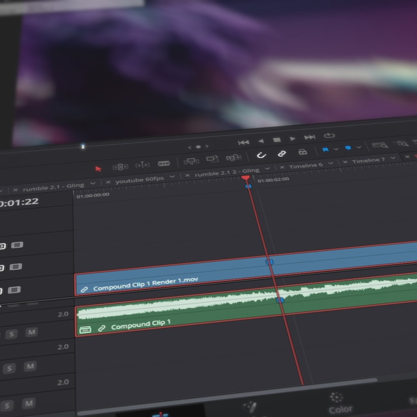Screen dimensions: 417x417
Task: Click the Overwrite Clip toolbar icon
Action: pos(212,159)
